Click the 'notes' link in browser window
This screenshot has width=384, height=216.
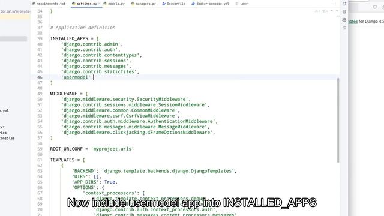[353, 22]
